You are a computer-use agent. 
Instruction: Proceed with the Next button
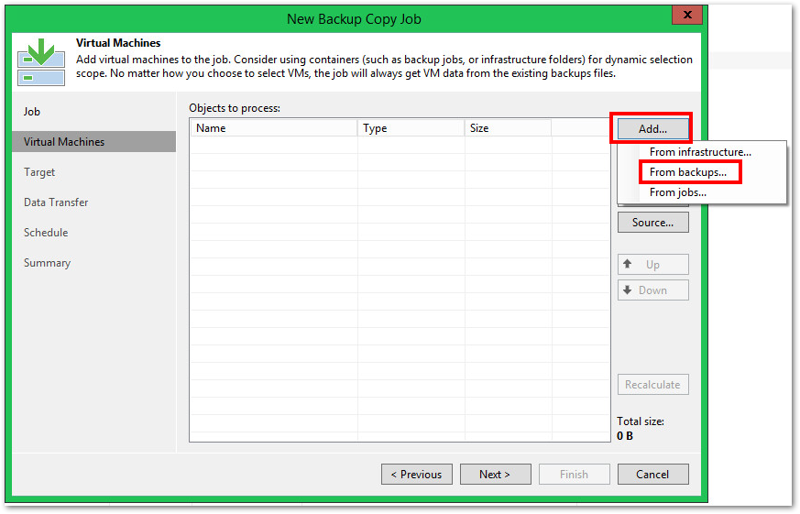coord(495,475)
